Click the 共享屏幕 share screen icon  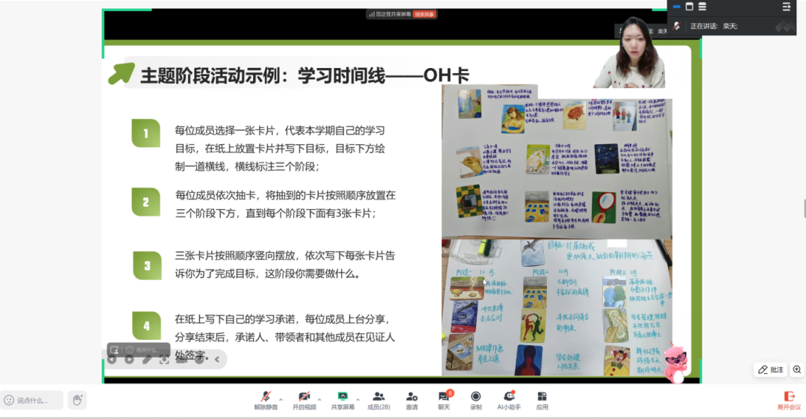click(x=343, y=397)
